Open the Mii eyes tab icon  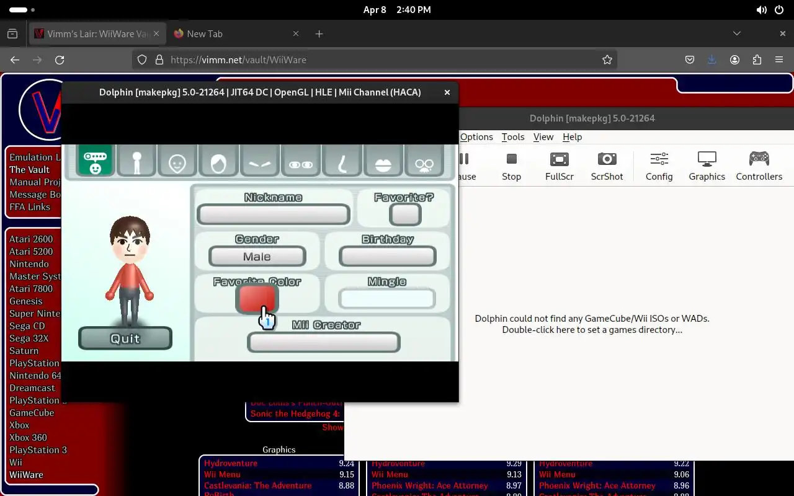click(x=301, y=161)
